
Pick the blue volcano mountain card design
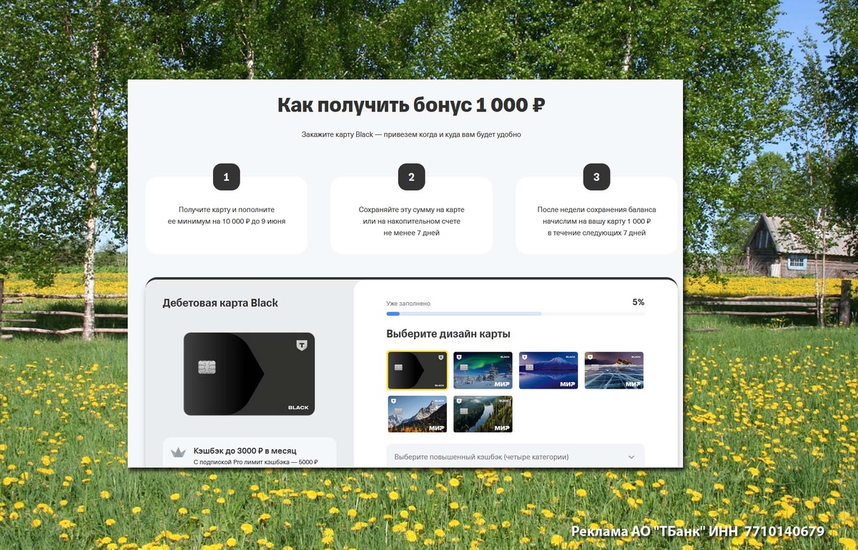(548, 370)
